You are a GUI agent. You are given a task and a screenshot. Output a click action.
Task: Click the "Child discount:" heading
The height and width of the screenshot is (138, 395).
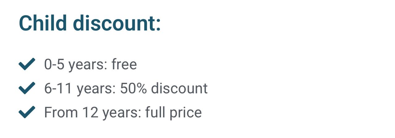(90, 23)
